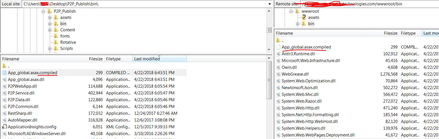Open the Local site path dropdown
The width and height of the screenshot is (439, 139).
point(269,4)
